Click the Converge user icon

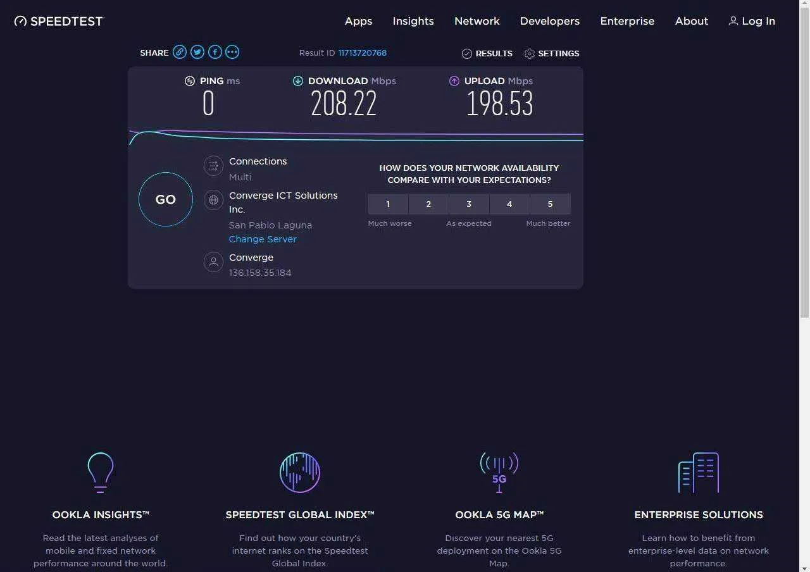click(x=213, y=262)
